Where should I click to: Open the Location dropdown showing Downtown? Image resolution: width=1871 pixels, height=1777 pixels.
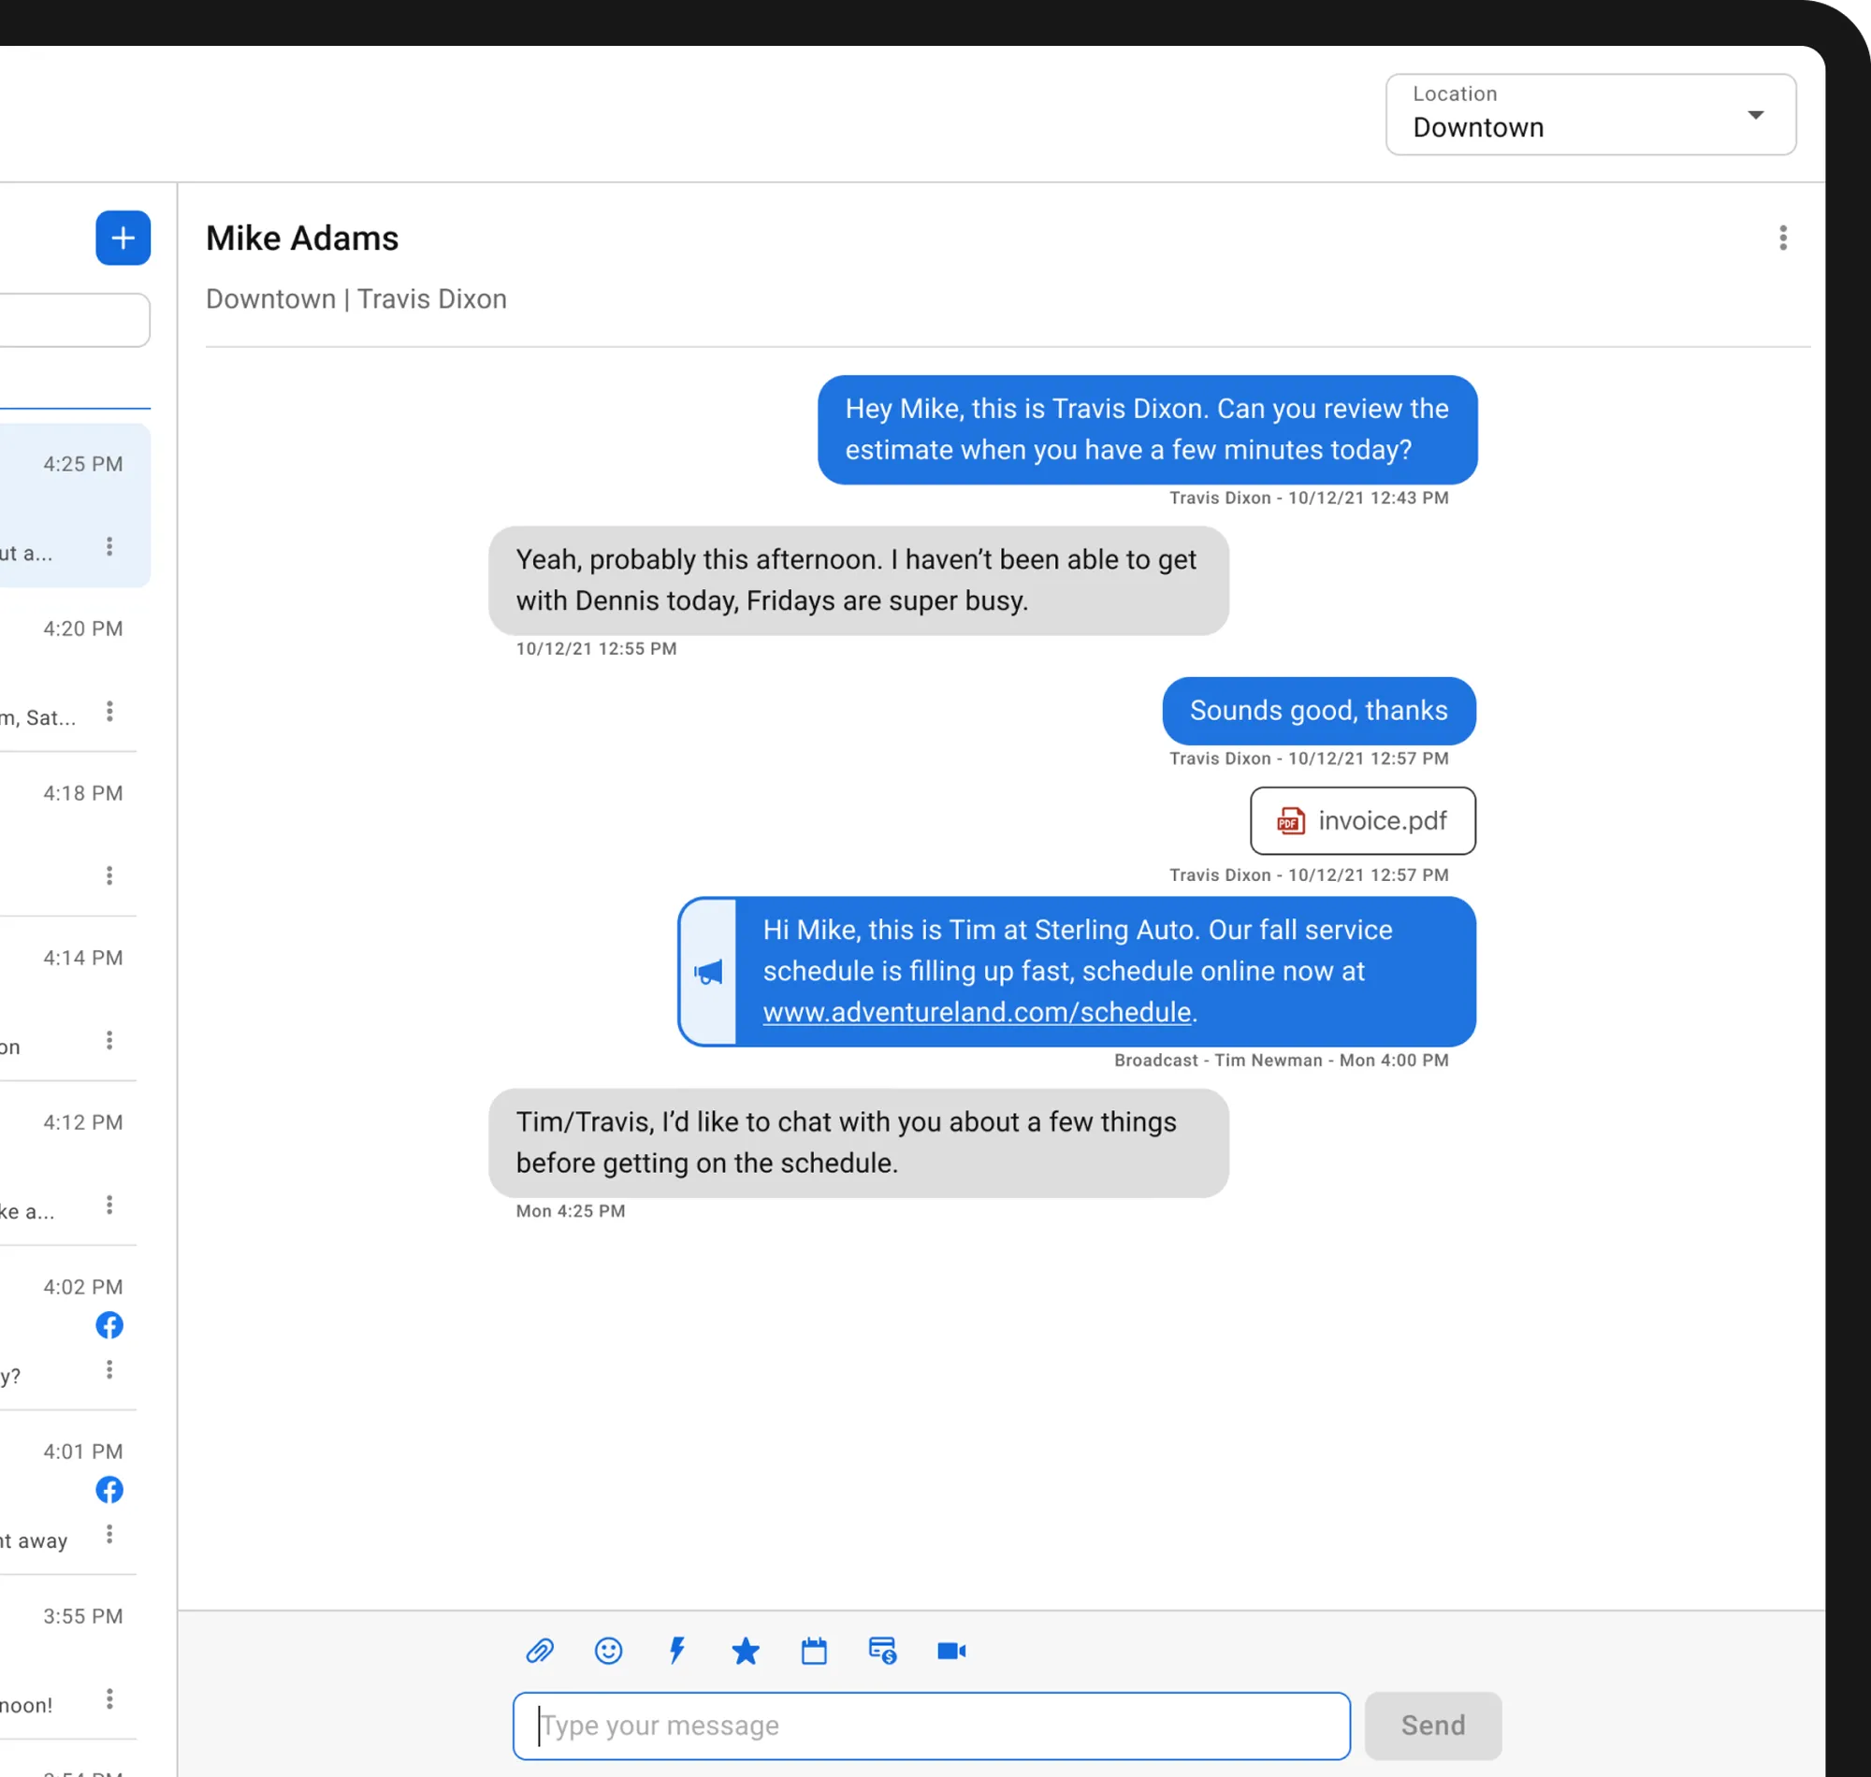1589,115
